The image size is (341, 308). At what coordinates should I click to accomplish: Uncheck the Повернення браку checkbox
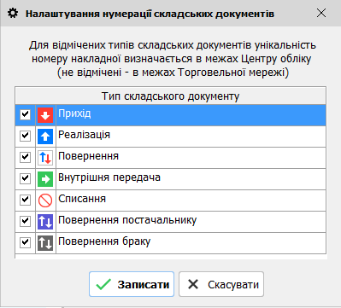(x=25, y=242)
